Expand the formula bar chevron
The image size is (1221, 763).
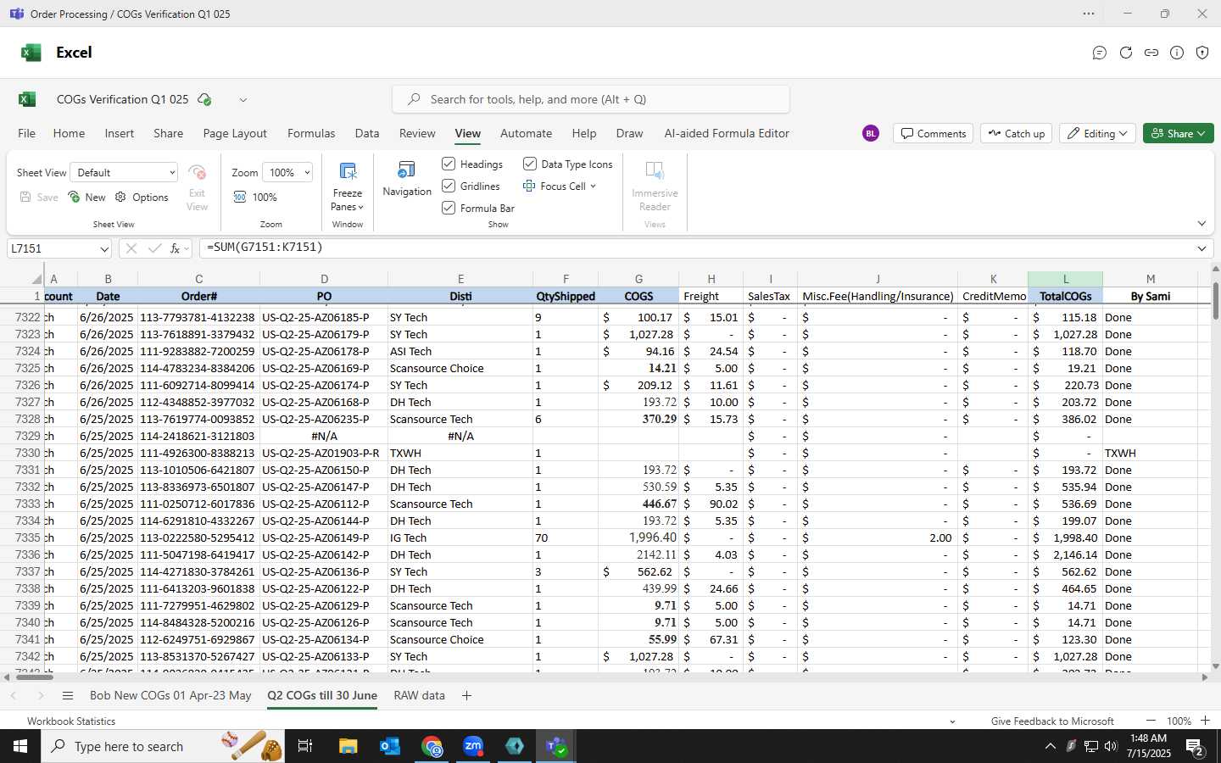1201,248
